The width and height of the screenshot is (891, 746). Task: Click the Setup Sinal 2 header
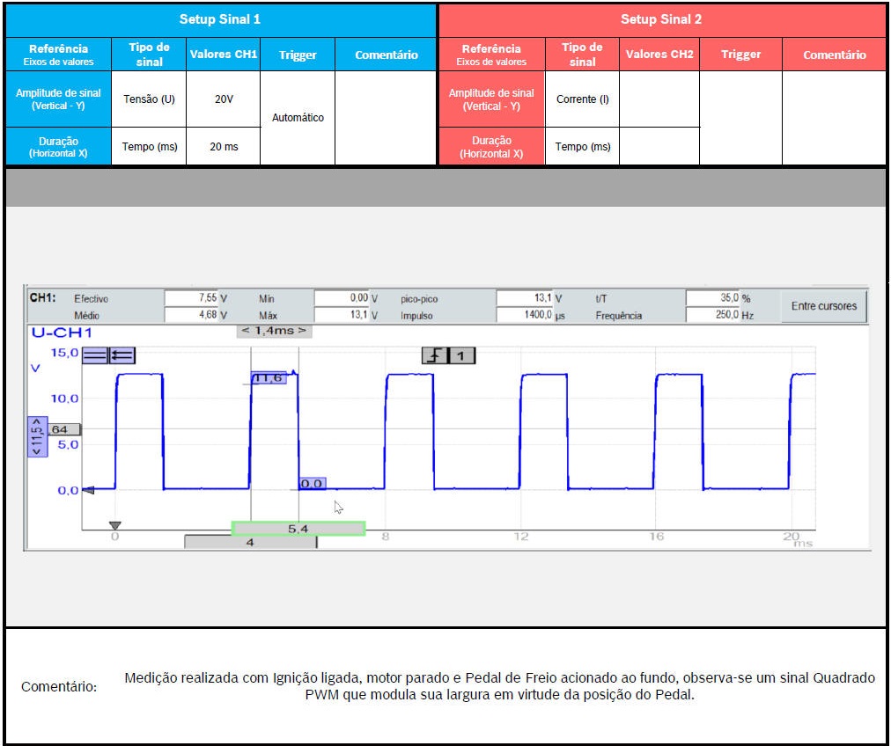661,19
